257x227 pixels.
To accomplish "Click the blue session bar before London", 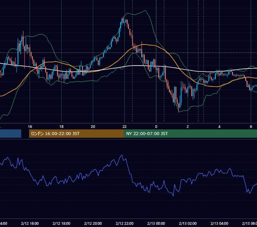I will [x=11, y=134].
